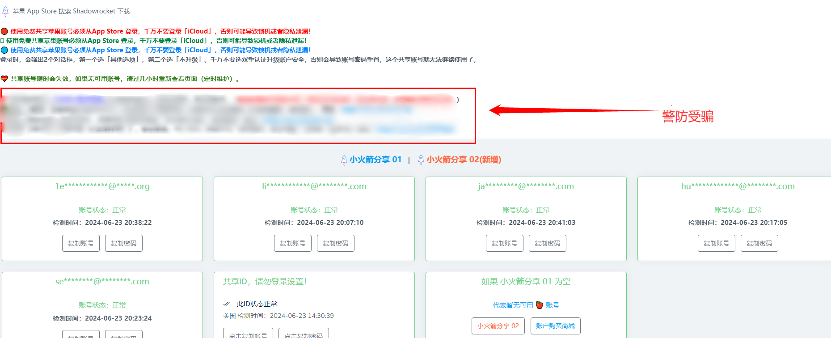Click the email li************@********.com
Viewport: 831px width, 338px height.
314,186
